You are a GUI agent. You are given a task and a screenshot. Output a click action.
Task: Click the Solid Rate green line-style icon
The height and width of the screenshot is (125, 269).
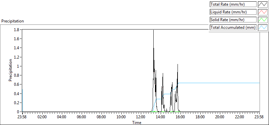(x=263, y=20)
